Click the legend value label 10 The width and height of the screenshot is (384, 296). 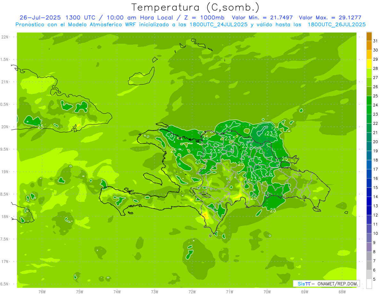pos(376,233)
